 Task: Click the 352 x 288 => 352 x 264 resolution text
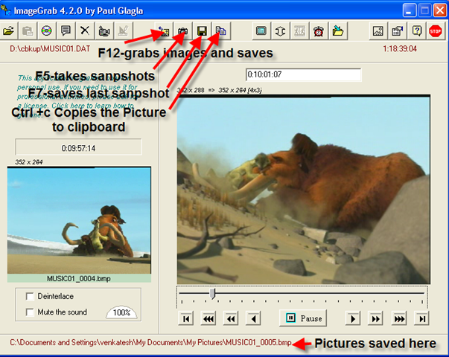[x=219, y=91]
